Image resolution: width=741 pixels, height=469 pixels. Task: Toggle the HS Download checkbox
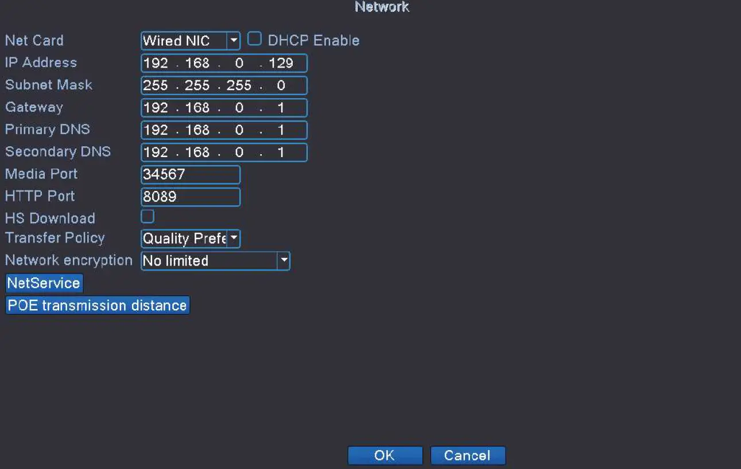click(x=148, y=216)
